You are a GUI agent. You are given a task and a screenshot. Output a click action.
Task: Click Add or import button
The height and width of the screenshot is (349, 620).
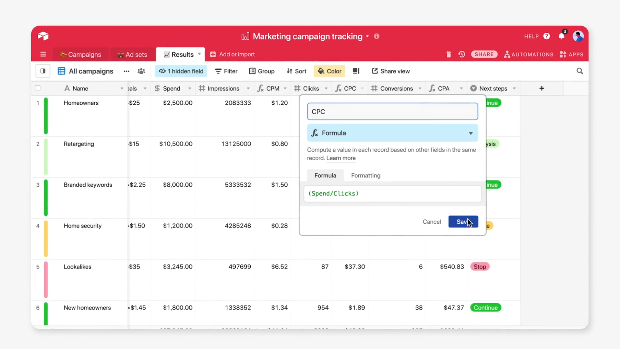pyautogui.click(x=233, y=54)
